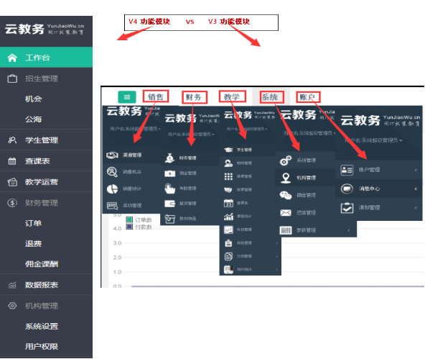Screen dimensions: 425x359
Task: Toggle the green hamburger menu button
Action: tap(127, 97)
